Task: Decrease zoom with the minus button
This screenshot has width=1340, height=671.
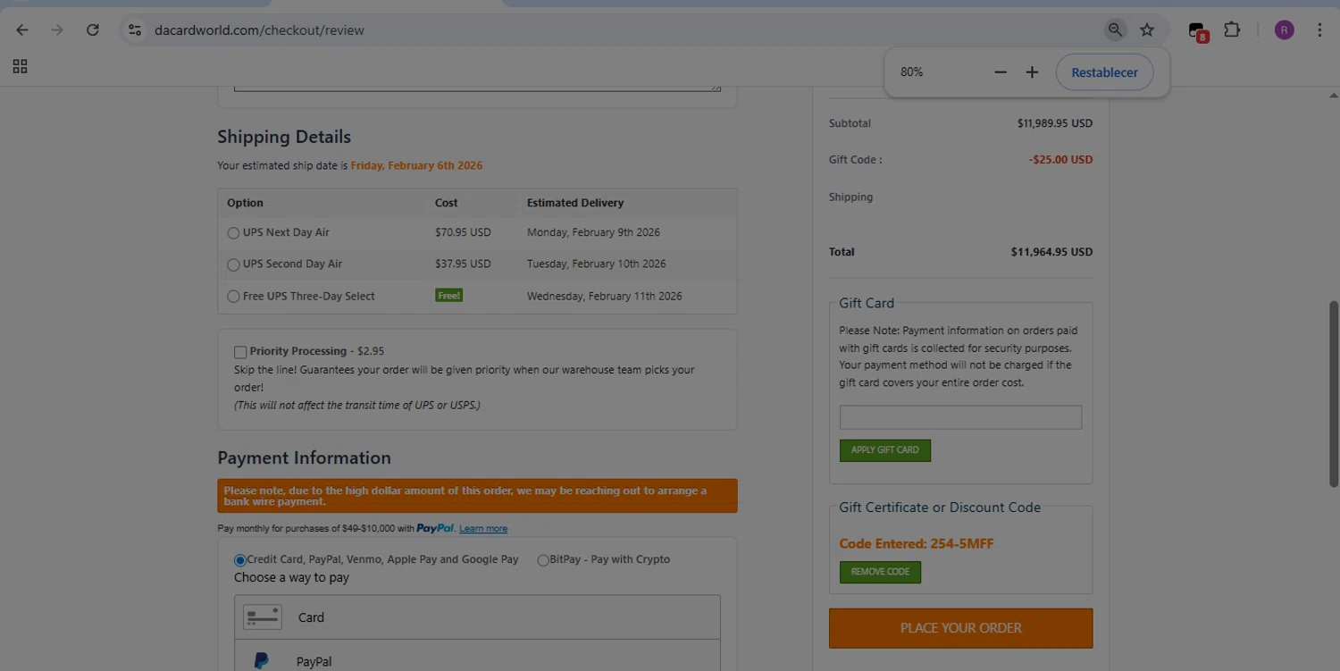Action: point(1001,72)
